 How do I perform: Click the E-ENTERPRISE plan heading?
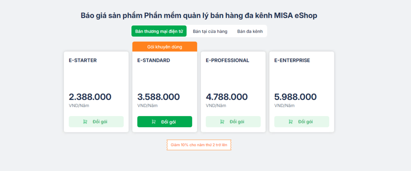(292, 60)
